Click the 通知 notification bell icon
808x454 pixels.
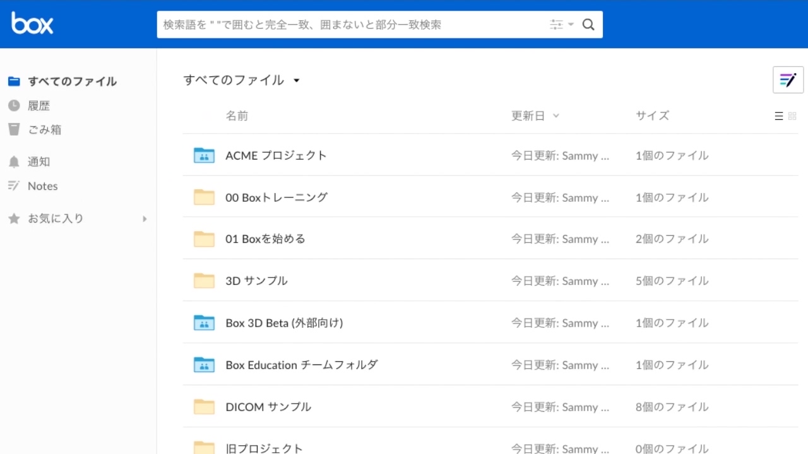click(13, 161)
